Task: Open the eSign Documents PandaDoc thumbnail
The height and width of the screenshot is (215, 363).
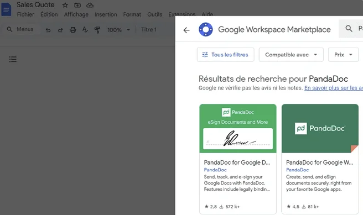Action: (238, 129)
